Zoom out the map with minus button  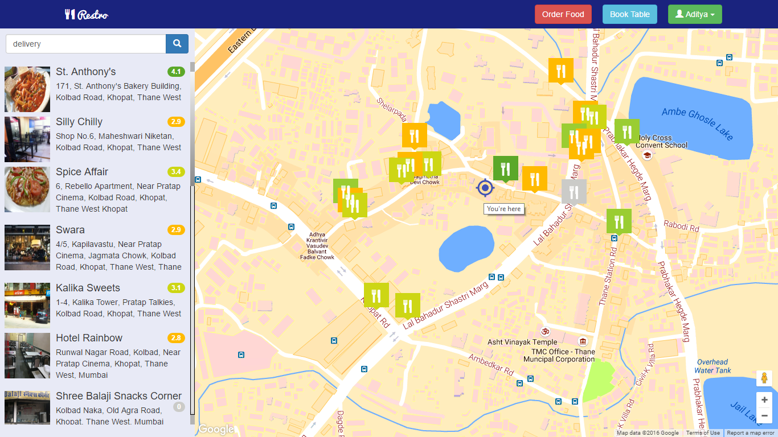(764, 416)
